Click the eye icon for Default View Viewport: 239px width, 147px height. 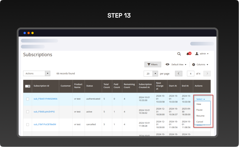click(167, 65)
